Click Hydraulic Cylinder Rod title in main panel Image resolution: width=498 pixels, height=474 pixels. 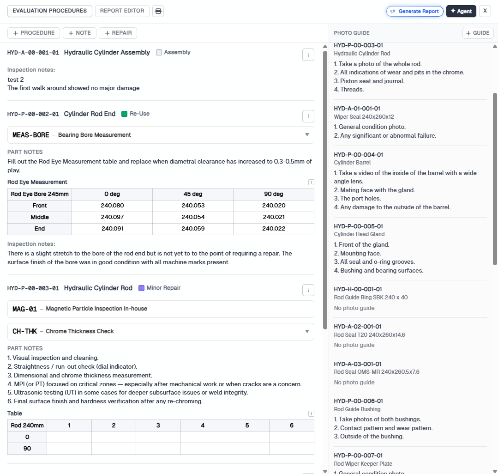click(x=98, y=288)
